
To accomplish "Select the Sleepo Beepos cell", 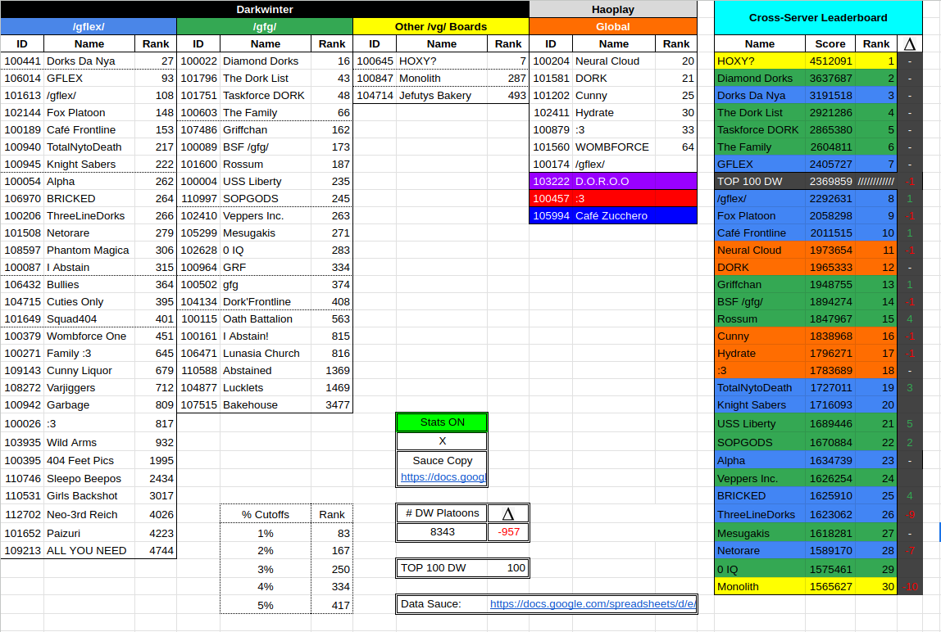I will coord(89,478).
